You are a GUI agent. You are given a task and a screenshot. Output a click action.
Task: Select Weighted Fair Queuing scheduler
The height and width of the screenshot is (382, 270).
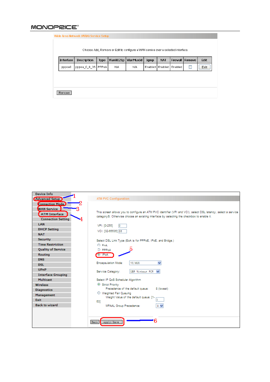click(x=99, y=293)
